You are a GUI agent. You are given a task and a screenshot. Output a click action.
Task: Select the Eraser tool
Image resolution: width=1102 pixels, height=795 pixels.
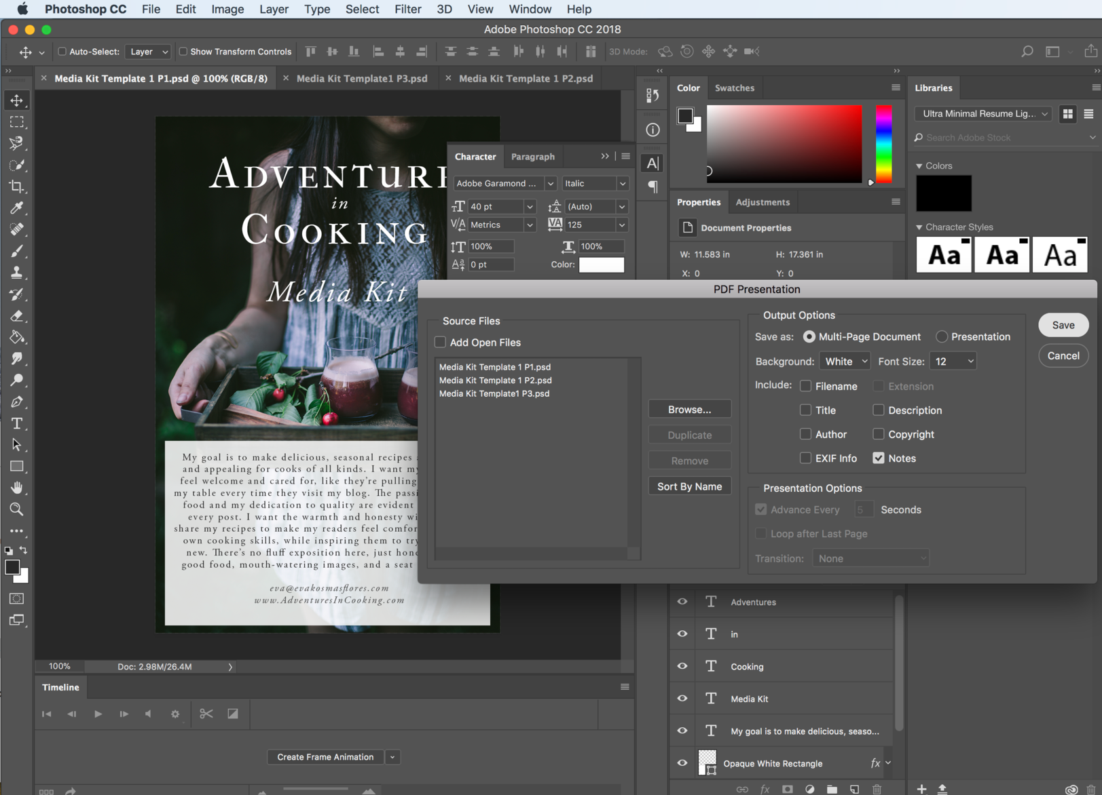click(x=16, y=316)
